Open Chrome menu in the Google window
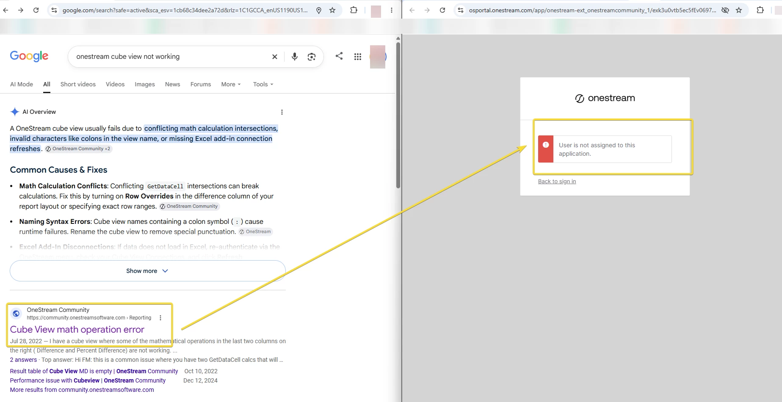The height and width of the screenshot is (402, 782). [392, 10]
